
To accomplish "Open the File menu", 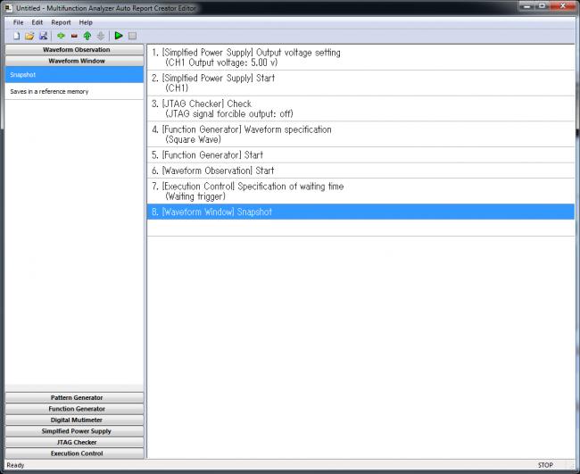I will [x=18, y=22].
